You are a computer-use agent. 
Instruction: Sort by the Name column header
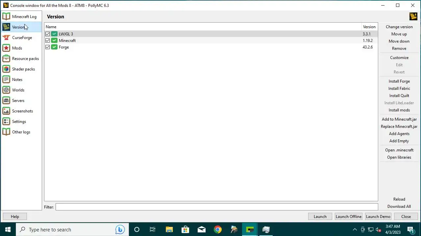(x=203, y=27)
